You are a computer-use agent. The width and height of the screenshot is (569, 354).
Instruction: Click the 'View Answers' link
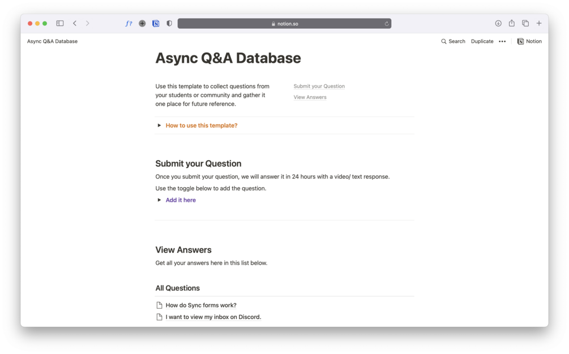click(x=310, y=97)
